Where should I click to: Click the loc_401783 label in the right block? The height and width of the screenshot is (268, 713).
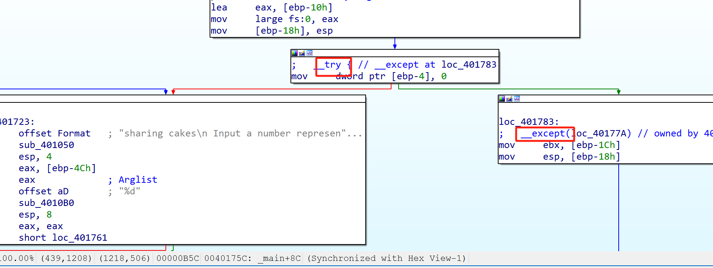tap(528, 122)
